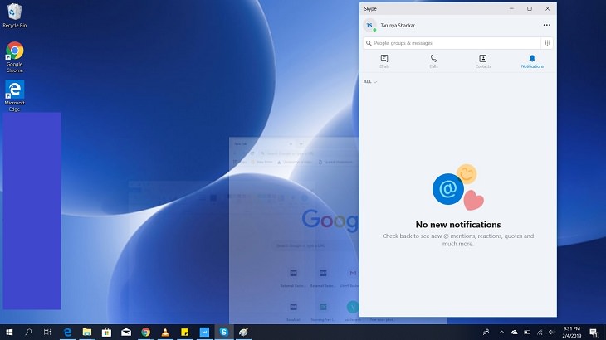Open the taskbar search icon

tap(28, 332)
